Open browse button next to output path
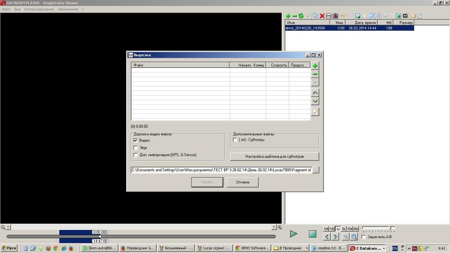 [x=316, y=170]
